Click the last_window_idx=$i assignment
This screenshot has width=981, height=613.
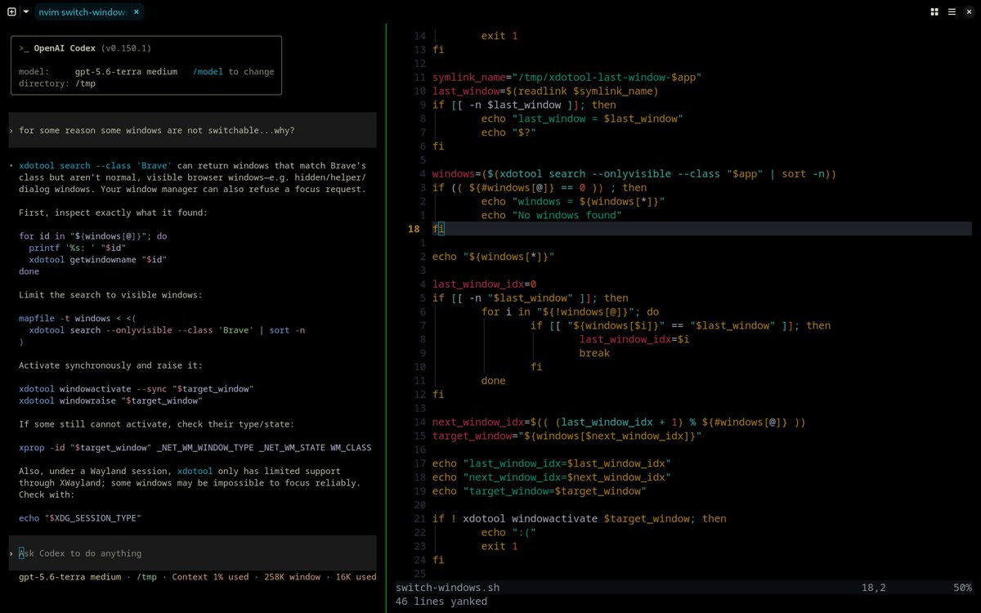(x=634, y=339)
